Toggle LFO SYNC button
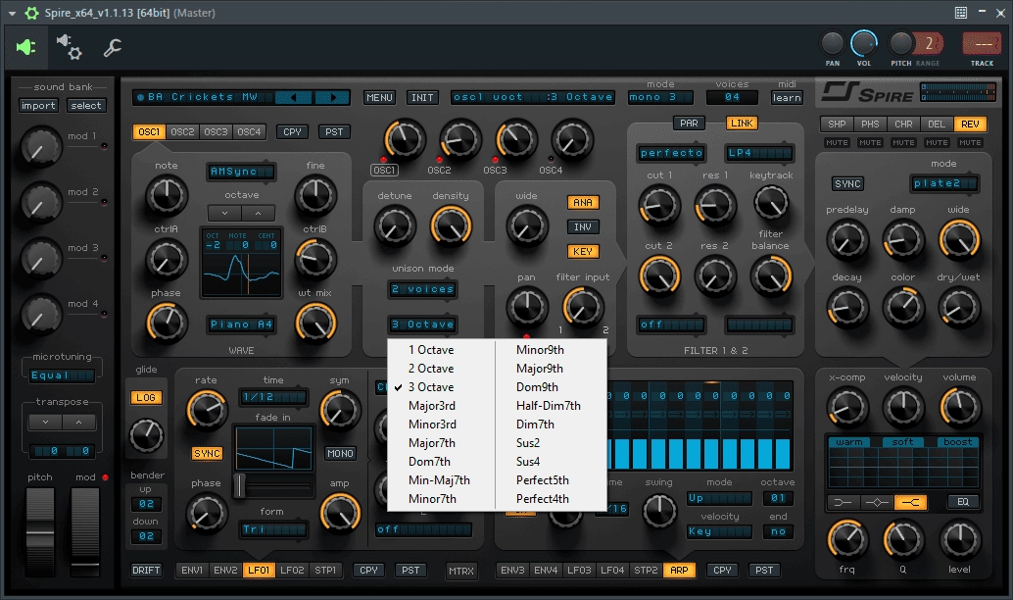 pos(207,454)
